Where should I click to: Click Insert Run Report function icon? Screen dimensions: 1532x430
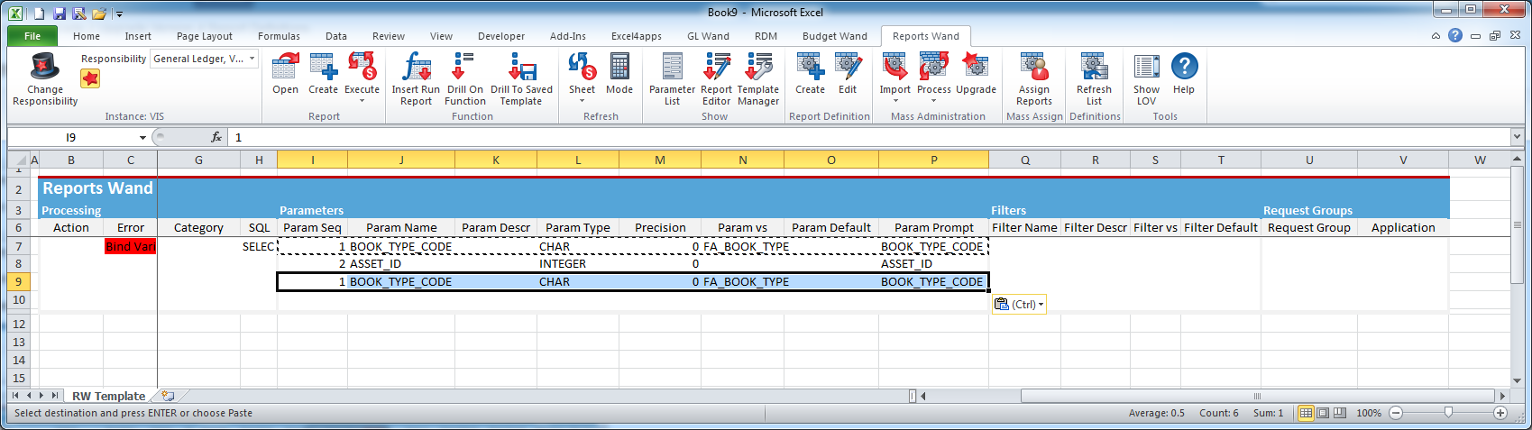pyautogui.click(x=416, y=67)
